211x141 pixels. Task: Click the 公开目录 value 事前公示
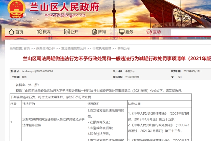pos(130,71)
